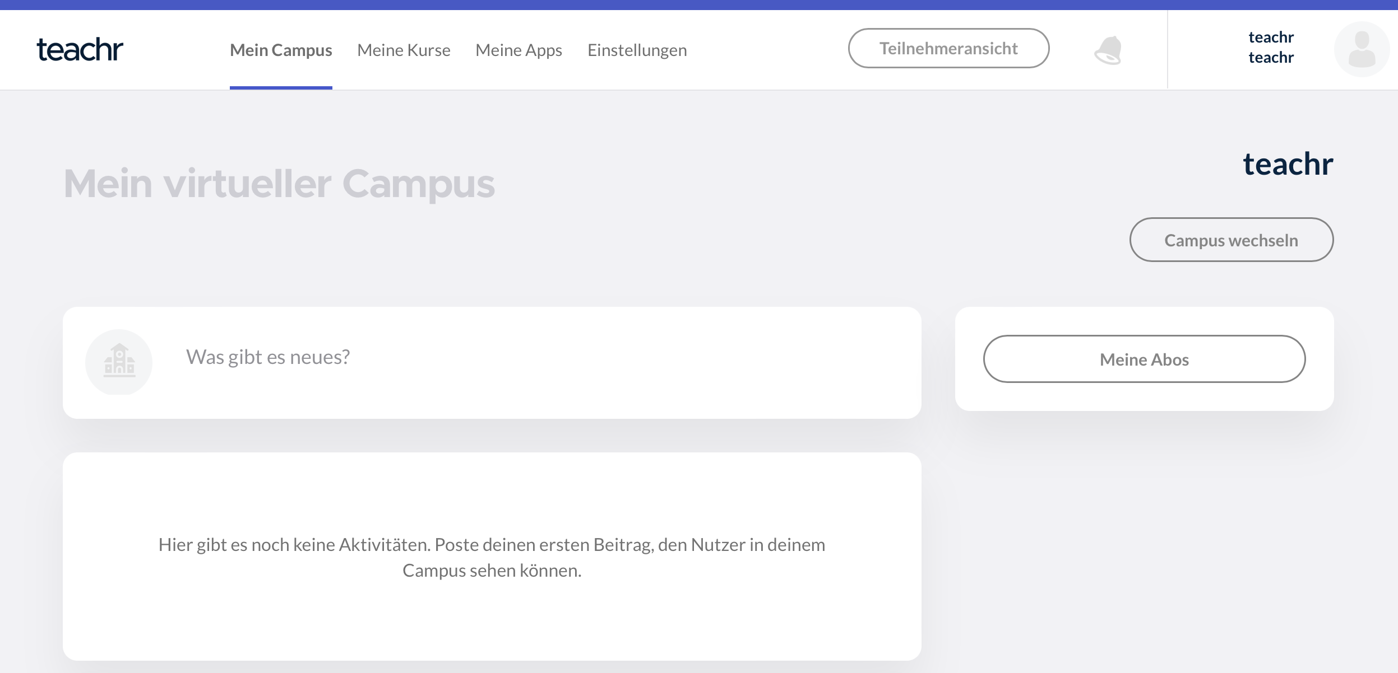Screen dimensions: 1398x673
Task: Open the Mein Campus tab
Action: (x=281, y=50)
